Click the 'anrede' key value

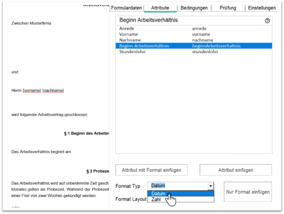(x=199, y=28)
